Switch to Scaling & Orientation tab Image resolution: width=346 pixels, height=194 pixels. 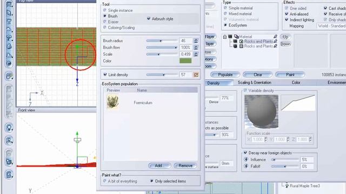click(x=255, y=82)
